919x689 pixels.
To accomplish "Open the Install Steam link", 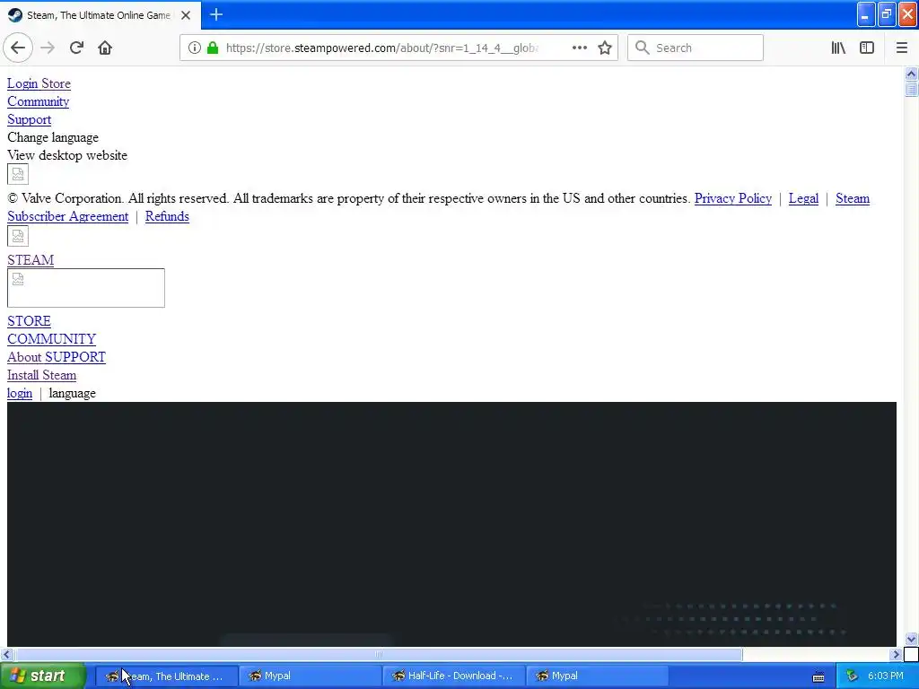I will point(41,375).
